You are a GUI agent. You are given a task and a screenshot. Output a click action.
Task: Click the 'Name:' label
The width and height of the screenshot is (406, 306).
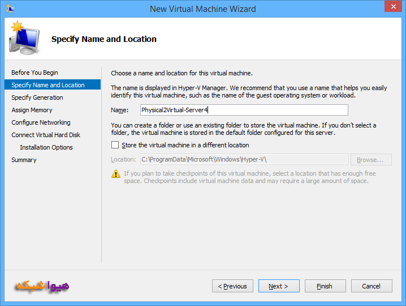tap(120, 110)
